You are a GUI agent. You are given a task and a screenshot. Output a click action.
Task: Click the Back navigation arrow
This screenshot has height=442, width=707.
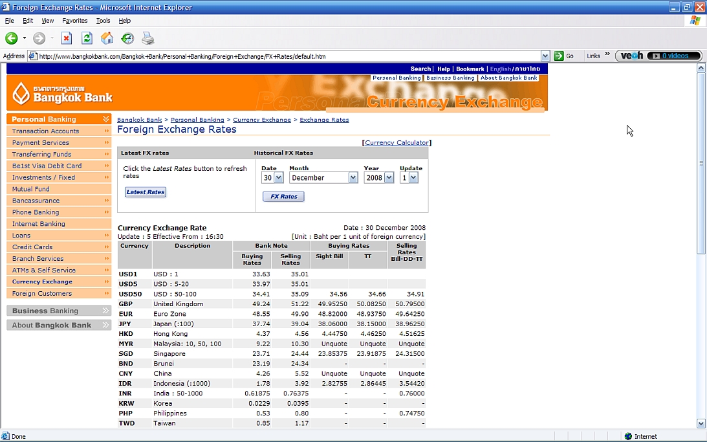(x=11, y=38)
